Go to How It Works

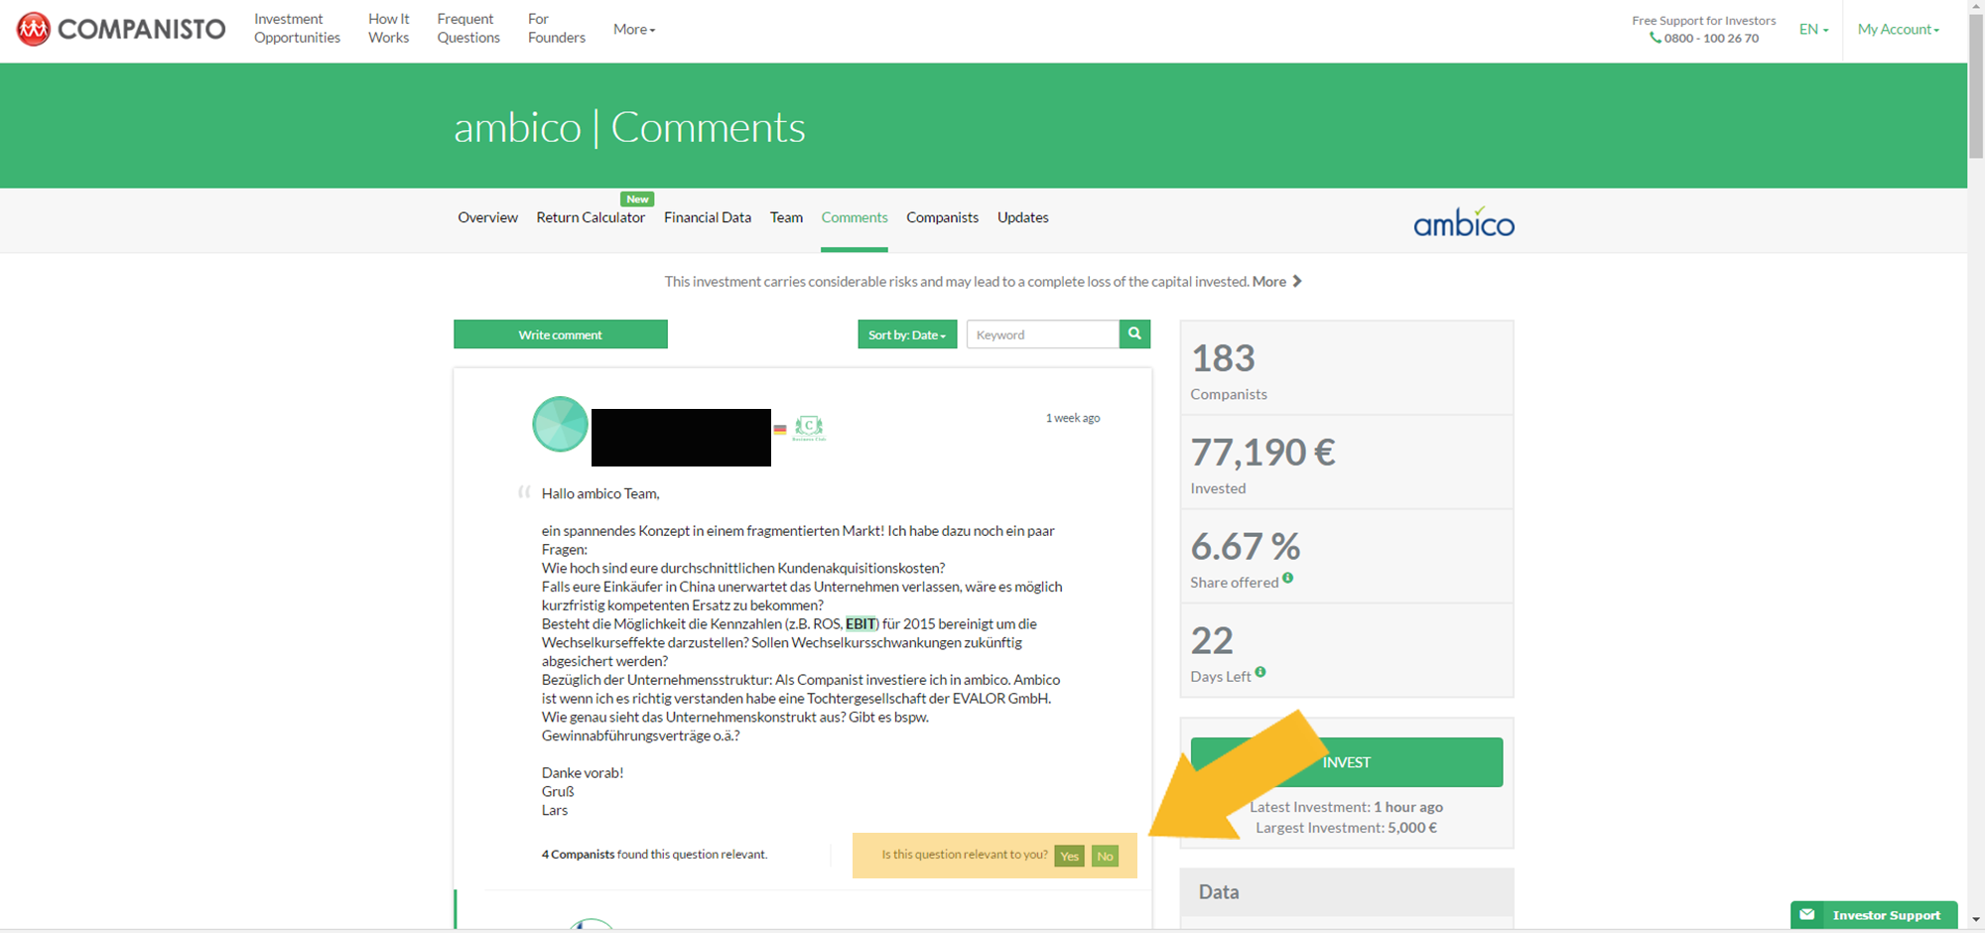coord(388,28)
